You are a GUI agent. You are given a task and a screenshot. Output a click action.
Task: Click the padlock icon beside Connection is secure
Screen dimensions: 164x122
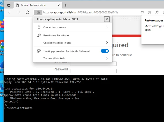pyautogui.click(x=39, y=27)
